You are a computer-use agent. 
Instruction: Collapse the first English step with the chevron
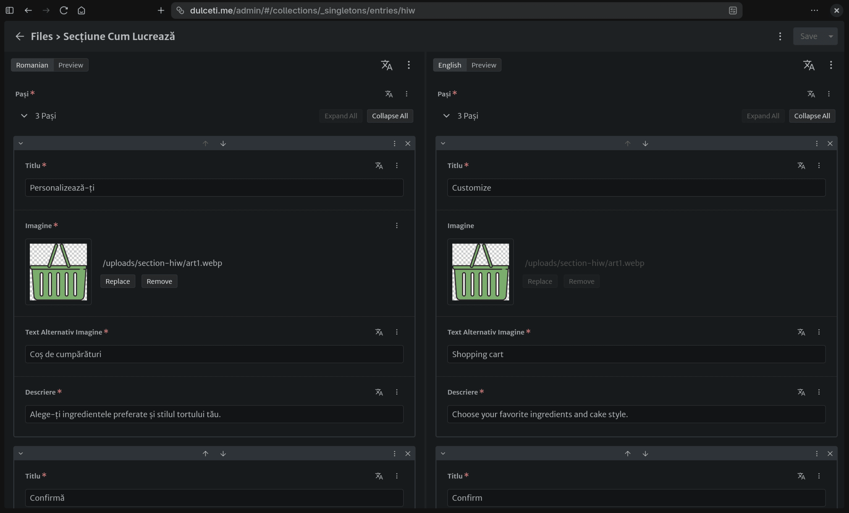(443, 143)
